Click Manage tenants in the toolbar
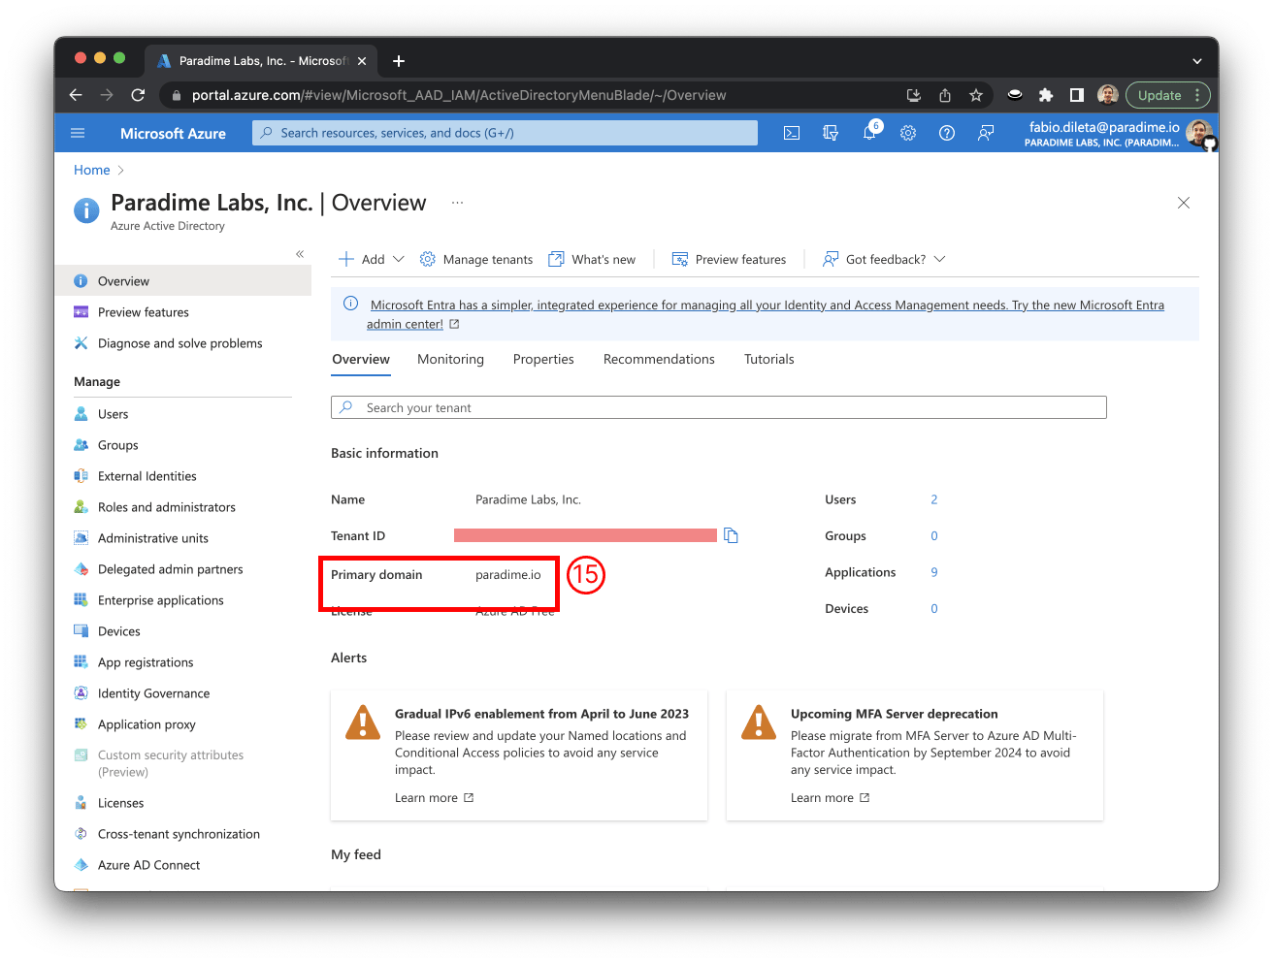1273x963 pixels. point(476,259)
